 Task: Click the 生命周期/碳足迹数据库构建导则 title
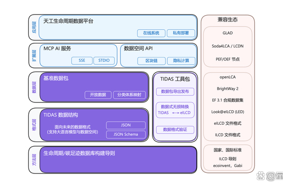(x=79, y=154)
